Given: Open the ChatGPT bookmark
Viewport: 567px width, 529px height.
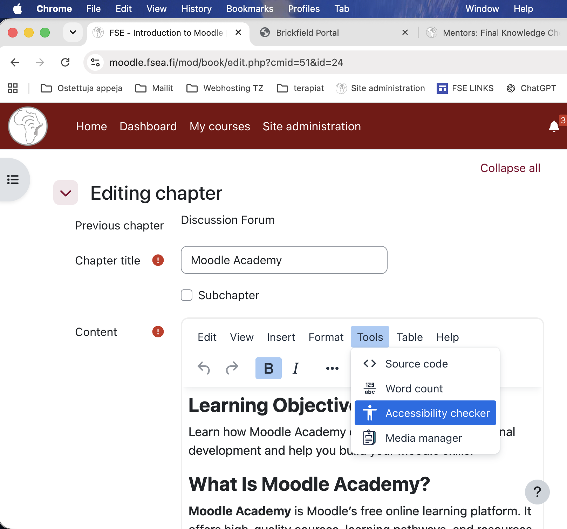Looking at the screenshot, I should pos(531,88).
